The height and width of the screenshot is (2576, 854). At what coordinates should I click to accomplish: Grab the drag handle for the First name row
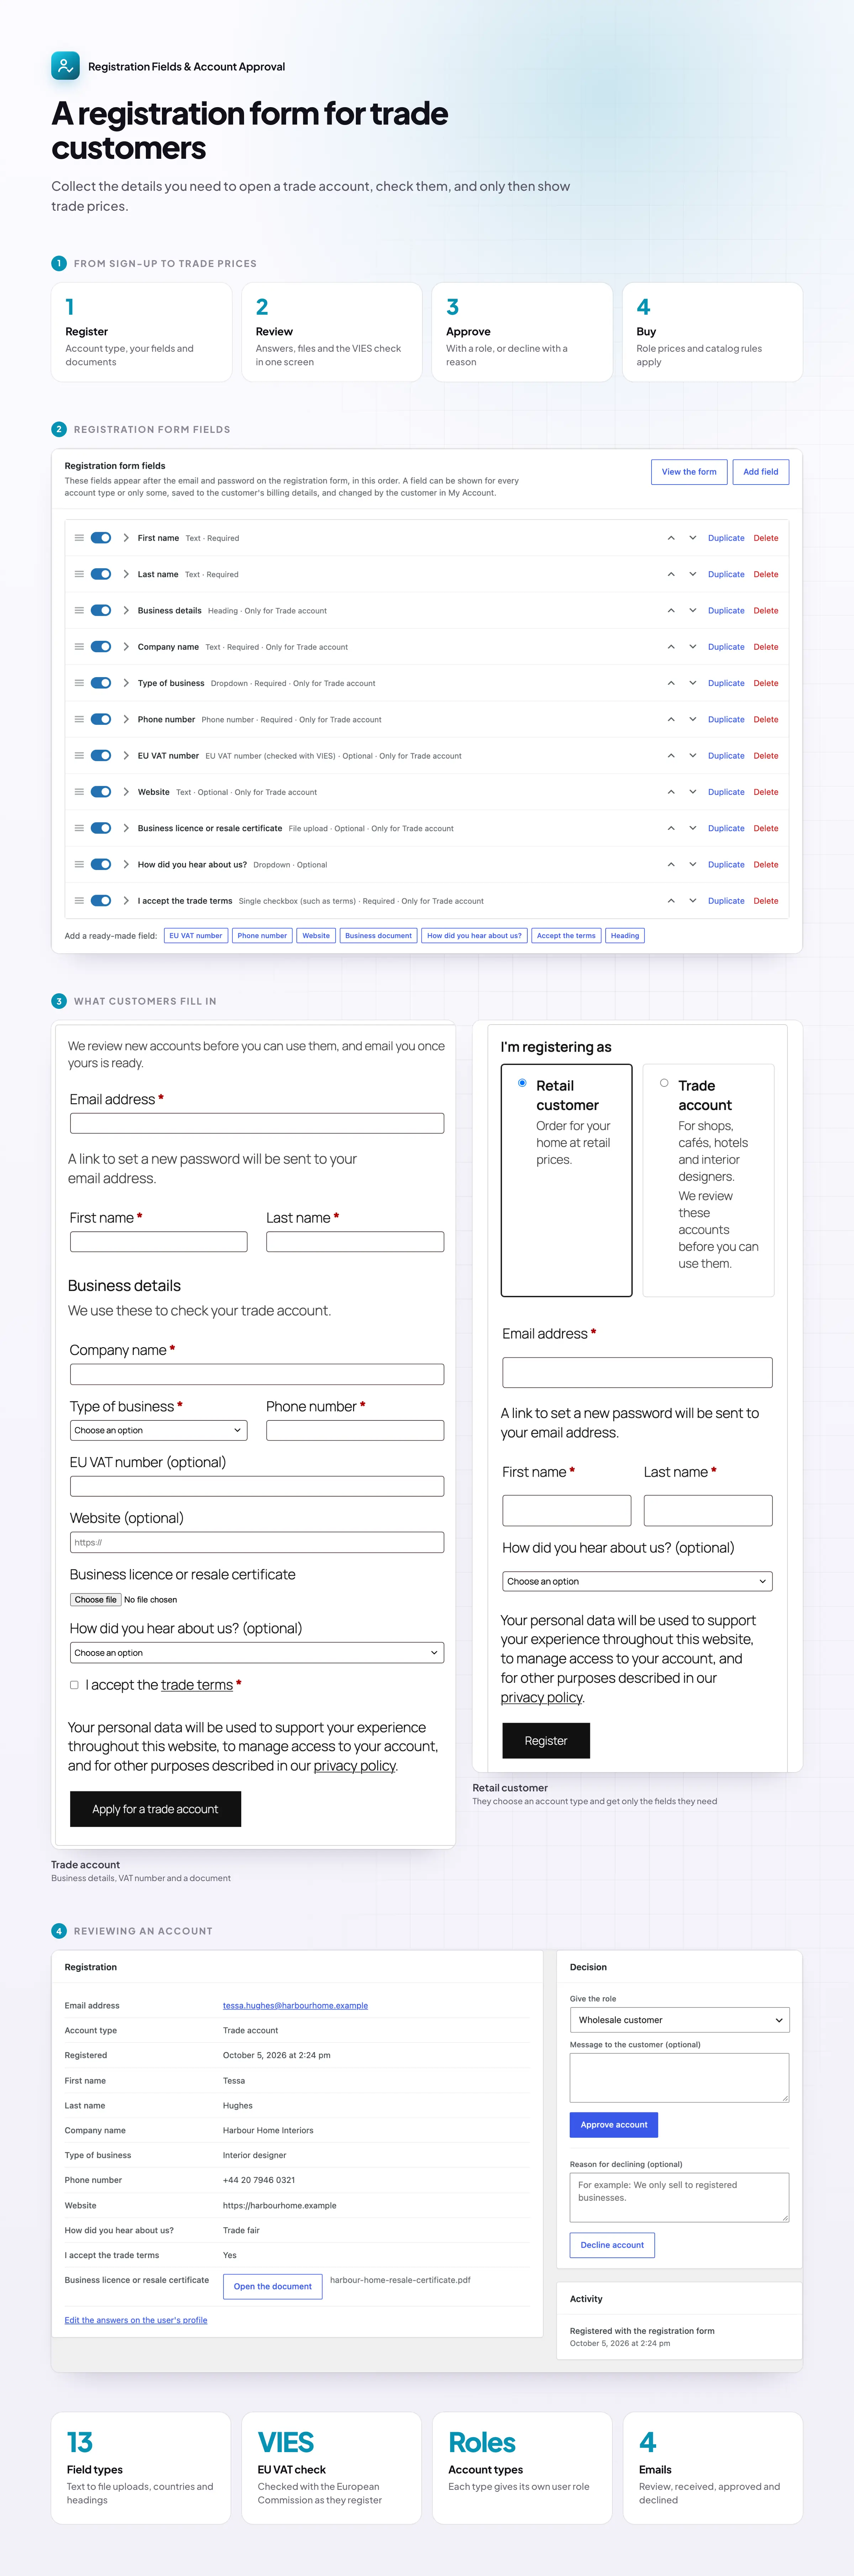click(x=79, y=538)
